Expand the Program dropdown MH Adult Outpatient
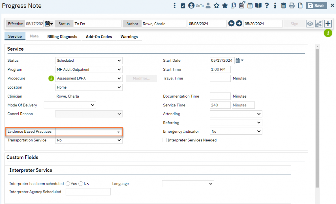 [89, 70]
